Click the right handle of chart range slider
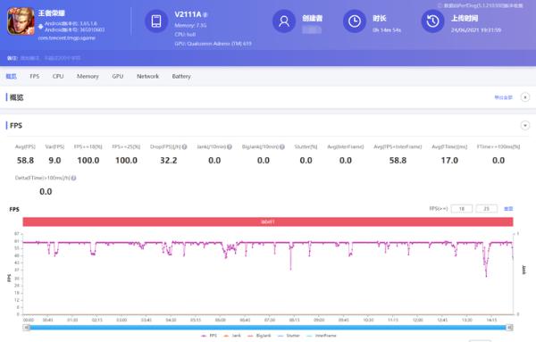This screenshot has width=536, height=342. 509,328
